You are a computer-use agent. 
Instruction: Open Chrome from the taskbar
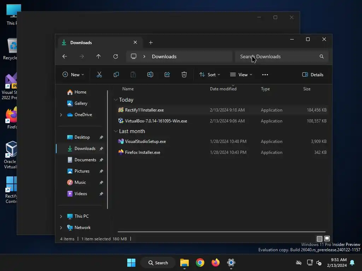pos(200,263)
